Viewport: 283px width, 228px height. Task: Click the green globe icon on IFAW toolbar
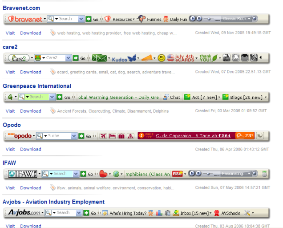pyautogui.click(x=116, y=174)
